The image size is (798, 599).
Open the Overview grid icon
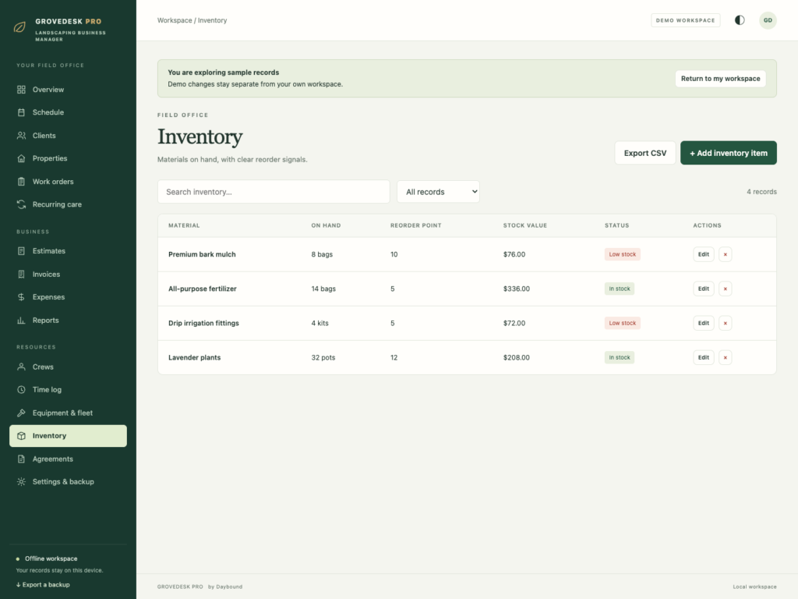21,90
